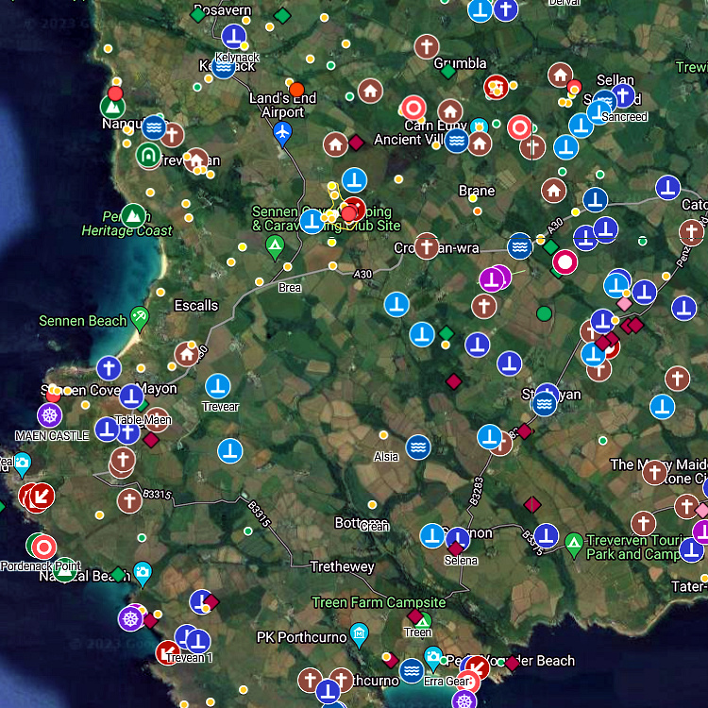The height and width of the screenshot is (708, 708).
Task: Open the blue marker above Kelynack
Action: tap(234, 38)
